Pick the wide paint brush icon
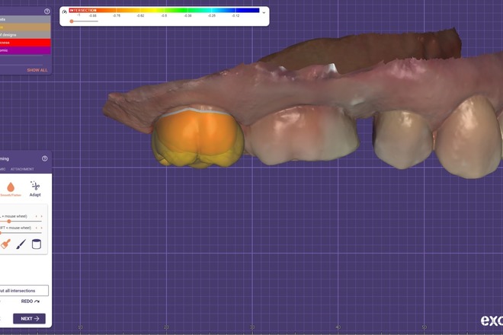The image size is (503, 335). (5, 244)
